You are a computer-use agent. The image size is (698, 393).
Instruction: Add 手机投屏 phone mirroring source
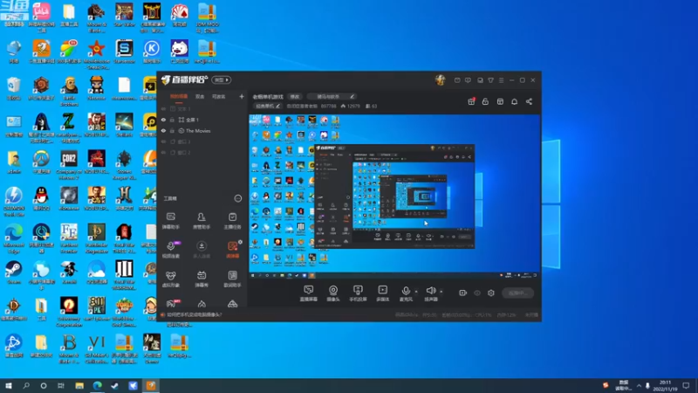click(x=358, y=293)
